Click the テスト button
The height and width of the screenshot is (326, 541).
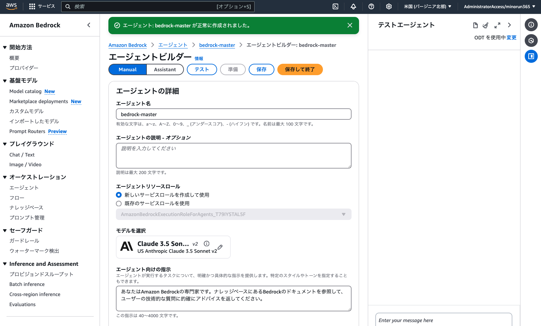click(202, 70)
